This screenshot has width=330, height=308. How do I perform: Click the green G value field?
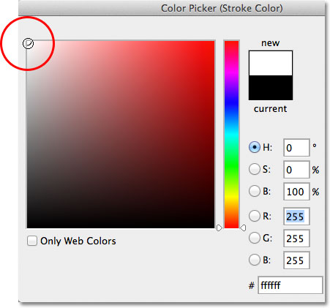(296, 238)
